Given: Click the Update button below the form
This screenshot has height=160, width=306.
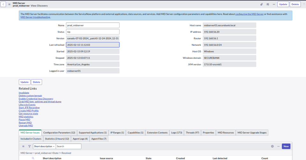Looking at the screenshot, I should click(25, 82).
